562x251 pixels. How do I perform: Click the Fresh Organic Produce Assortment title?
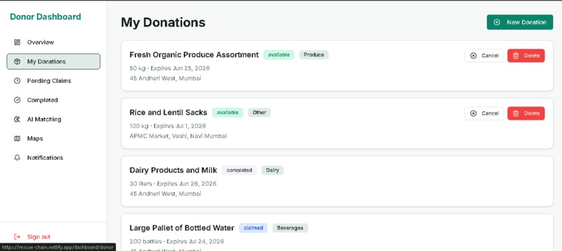tap(194, 55)
